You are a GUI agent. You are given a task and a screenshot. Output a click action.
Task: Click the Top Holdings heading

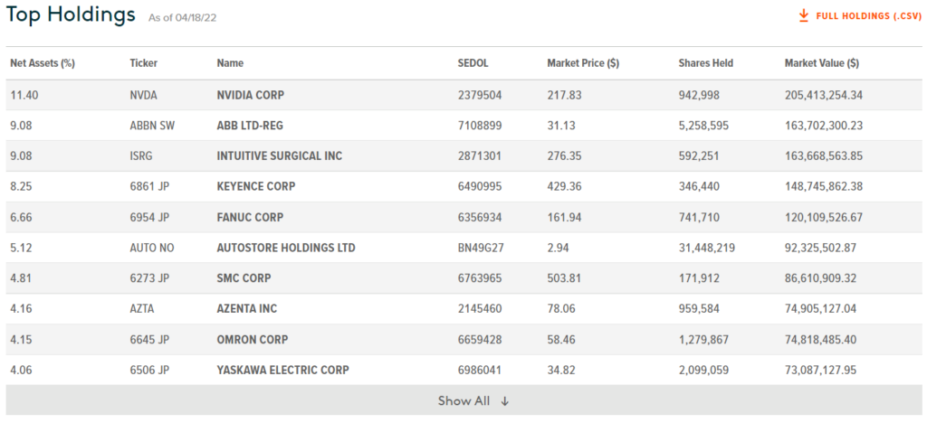[71, 15]
